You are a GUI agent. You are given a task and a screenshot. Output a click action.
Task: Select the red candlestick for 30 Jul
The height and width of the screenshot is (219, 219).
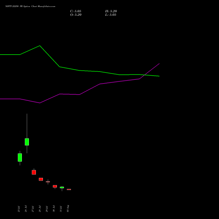[x=55, y=186]
